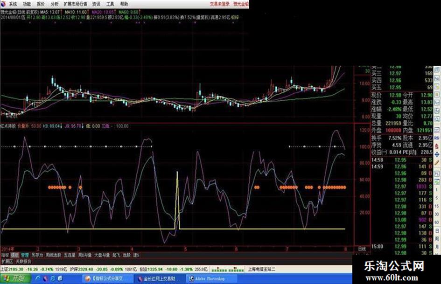
Task: Click the magnifier search icon in right sidebar
Action: (x=437, y=119)
